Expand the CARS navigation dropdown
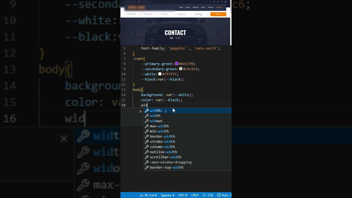Viewport: 352px width, 198px height. pyautogui.click(x=203, y=7)
